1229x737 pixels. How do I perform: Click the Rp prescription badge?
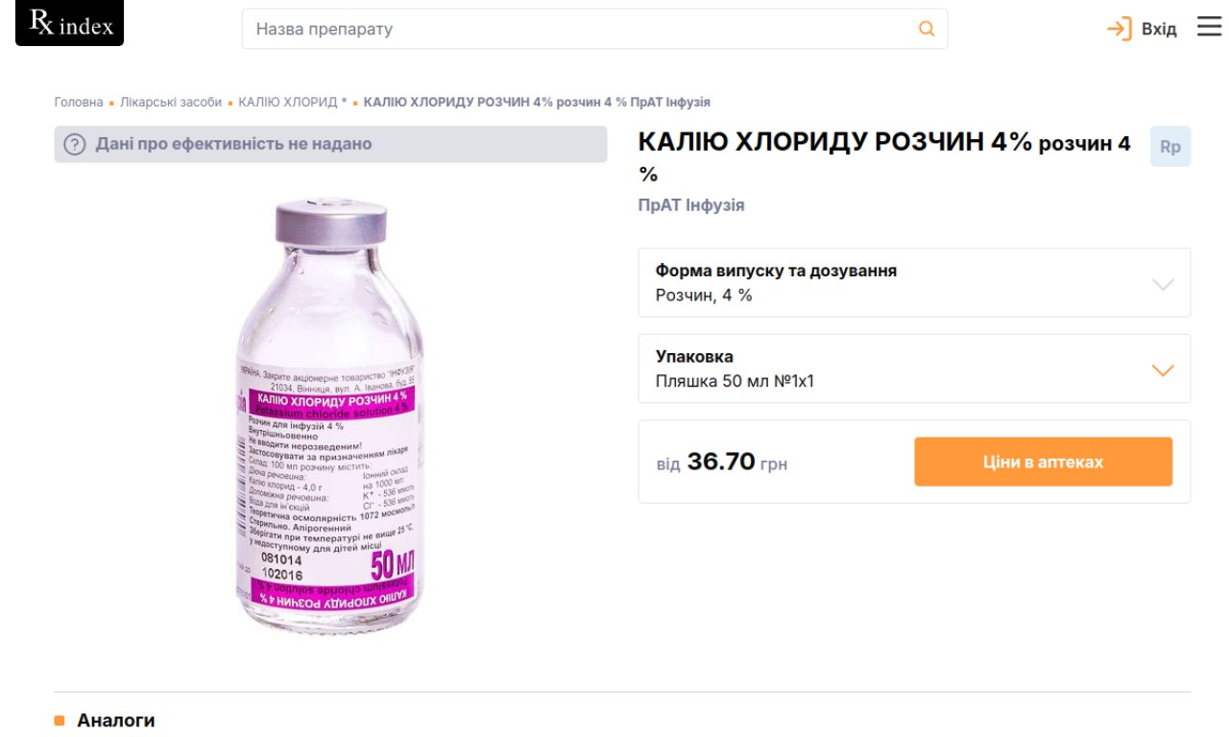[1169, 147]
